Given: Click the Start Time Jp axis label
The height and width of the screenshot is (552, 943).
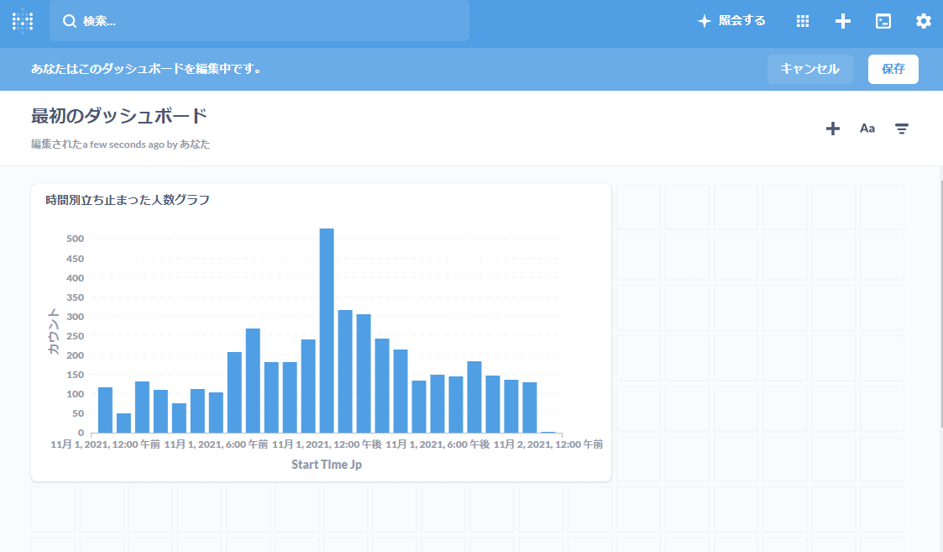Looking at the screenshot, I should click(327, 465).
